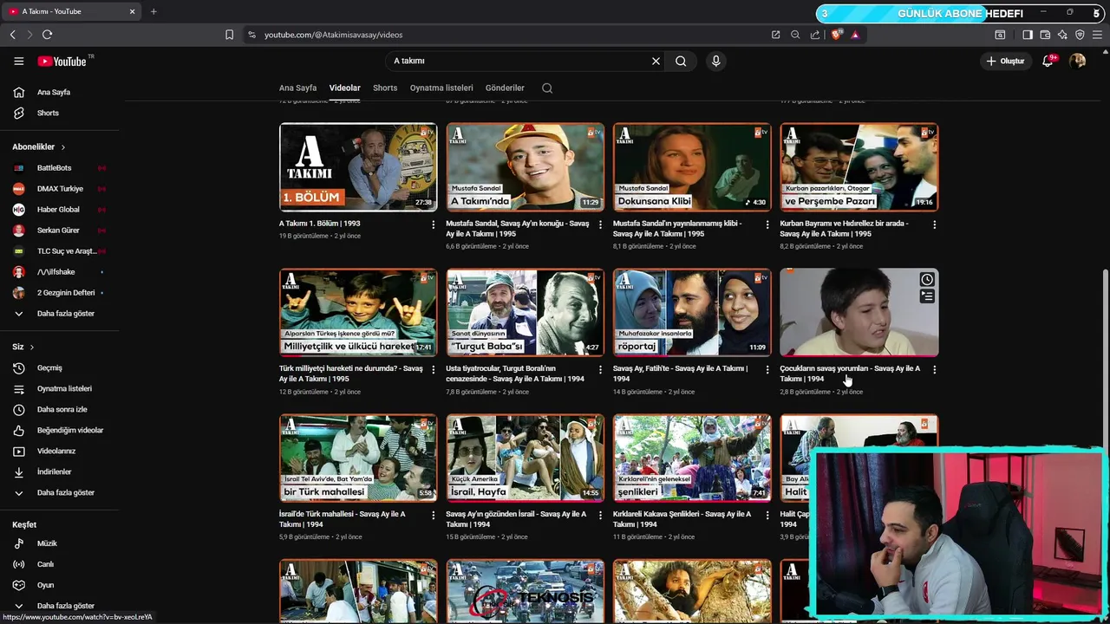Open Serkan Gürer subscription
This screenshot has width=1110, height=624.
[x=59, y=230]
